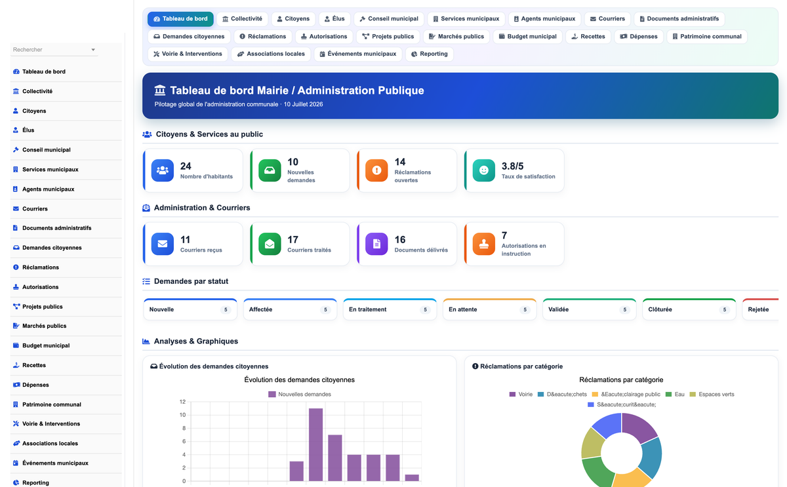This screenshot has height=487, width=787.
Task: Click the inbox icon beside sidebar Demandes citoyennes
Action: click(16, 248)
